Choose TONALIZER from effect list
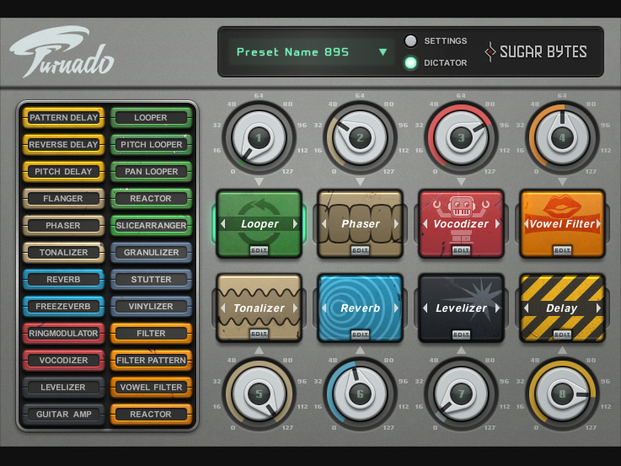This screenshot has height=466, width=621. coord(63,252)
